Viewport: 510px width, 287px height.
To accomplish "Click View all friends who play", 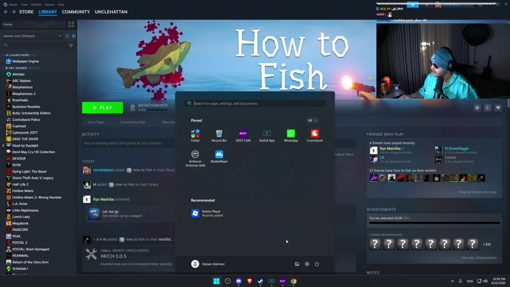I will (477, 192).
